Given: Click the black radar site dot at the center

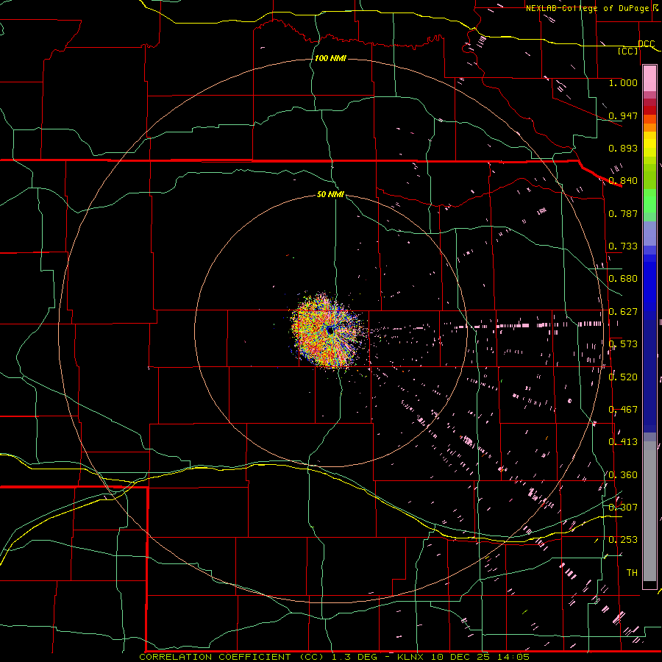Looking at the screenshot, I should pos(330,330).
